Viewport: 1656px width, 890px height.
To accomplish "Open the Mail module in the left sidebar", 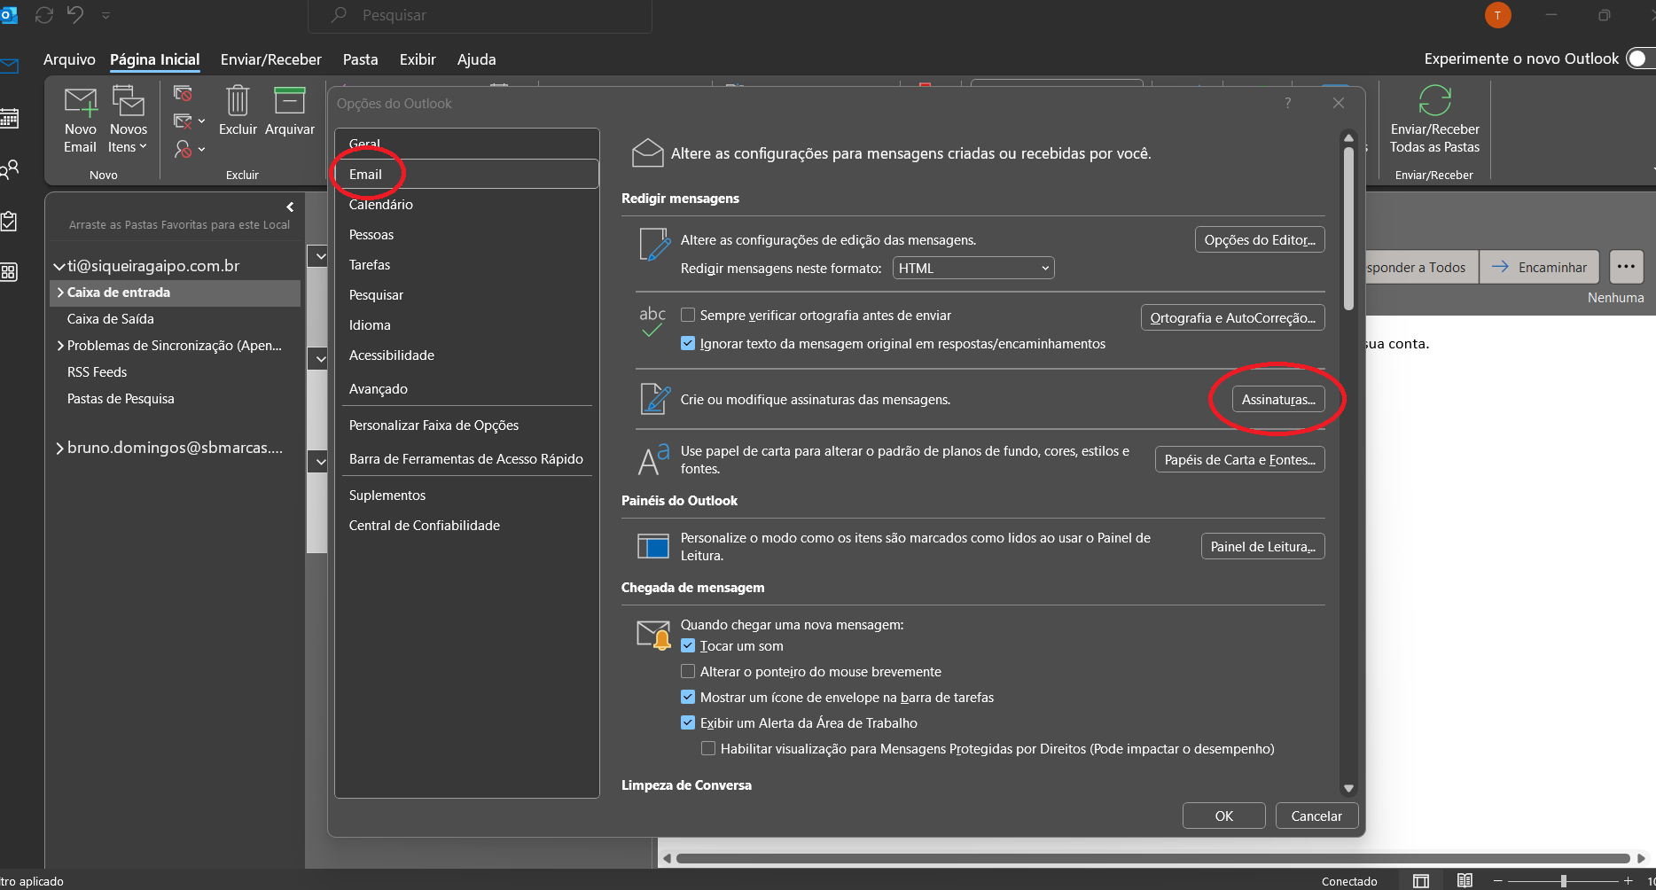I will (10, 66).
